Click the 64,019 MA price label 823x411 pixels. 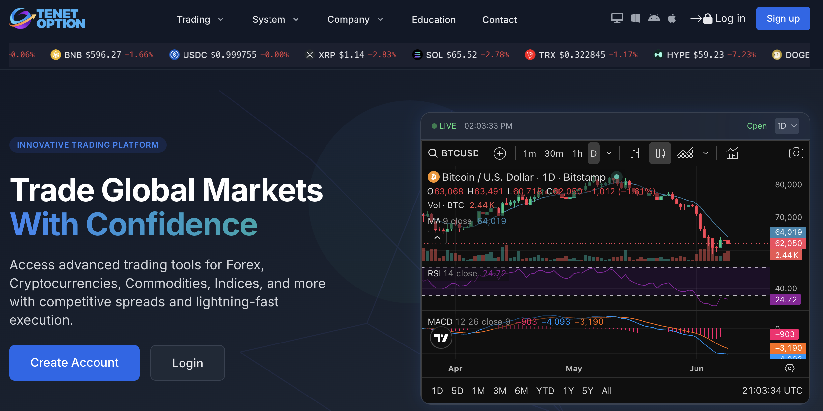[x=788, y=232]
